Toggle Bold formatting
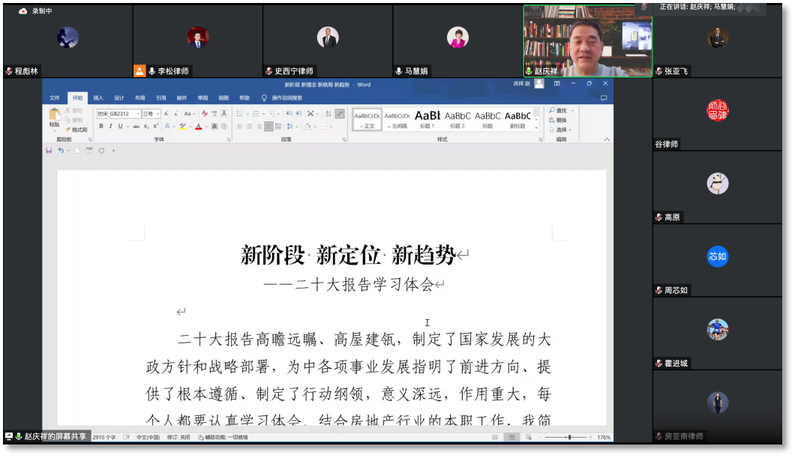 point(101,127)
